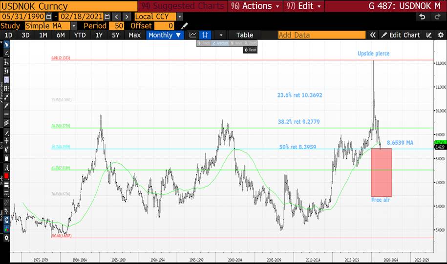This screenshot has height=264, width=447.
Task: Click the annotate notepad icon beside Edit Chart
Action: (x=429, y=35)
